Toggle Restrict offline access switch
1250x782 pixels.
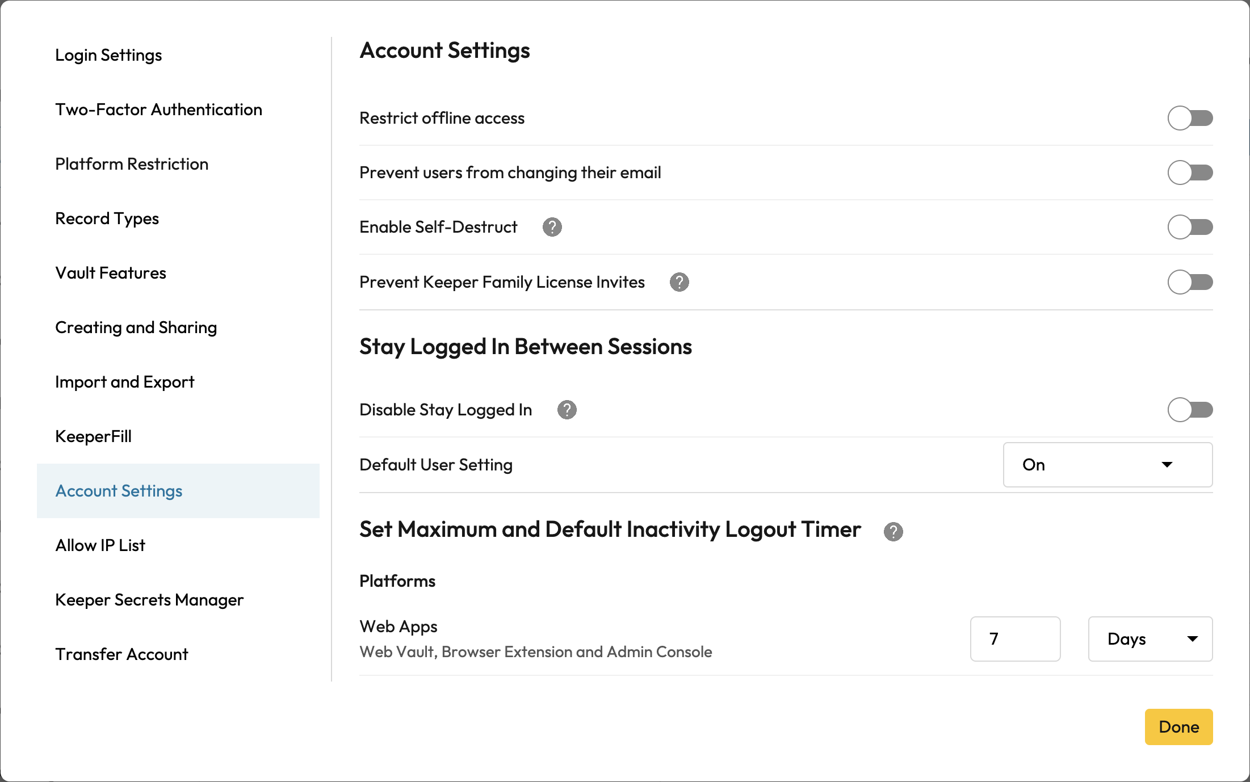[1190, 118]
